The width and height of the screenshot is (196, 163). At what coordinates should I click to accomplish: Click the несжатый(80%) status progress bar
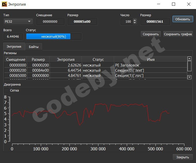tap(54, 36)
